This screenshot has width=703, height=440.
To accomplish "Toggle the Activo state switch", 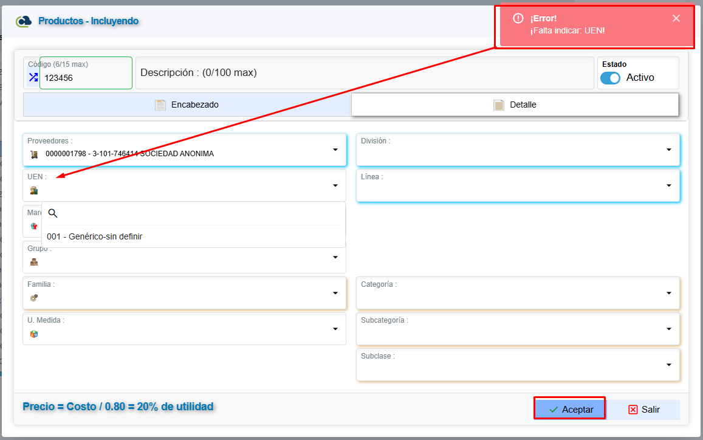I will click(610, 78).
